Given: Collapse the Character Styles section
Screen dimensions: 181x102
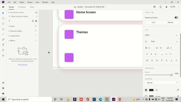Looking at the screenshot, I should [x=9, y=31].
